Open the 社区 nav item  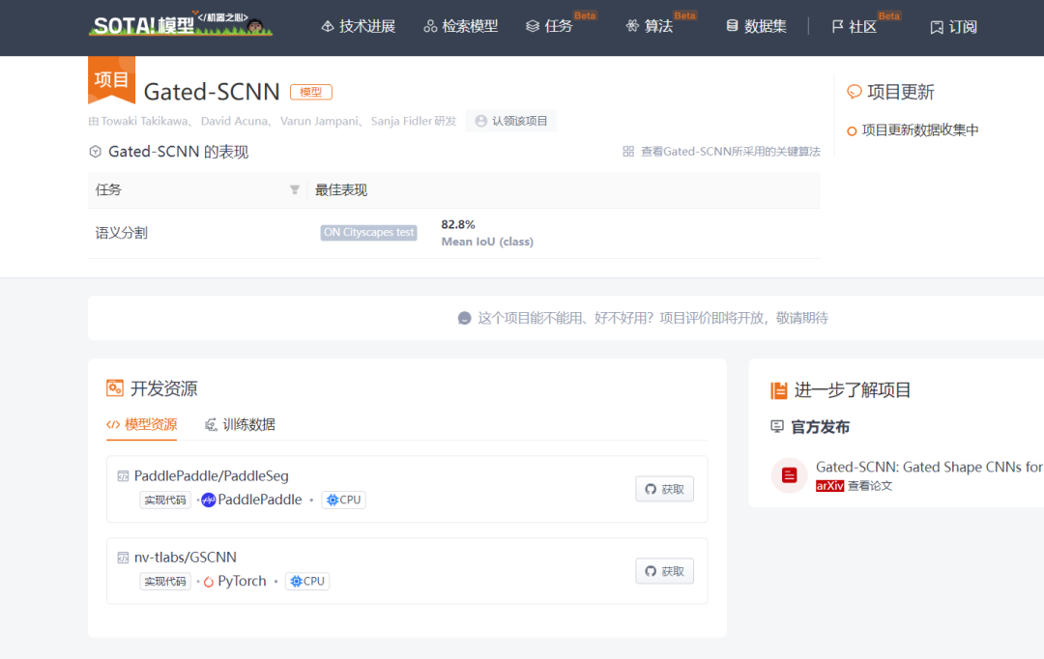point(854,27)
